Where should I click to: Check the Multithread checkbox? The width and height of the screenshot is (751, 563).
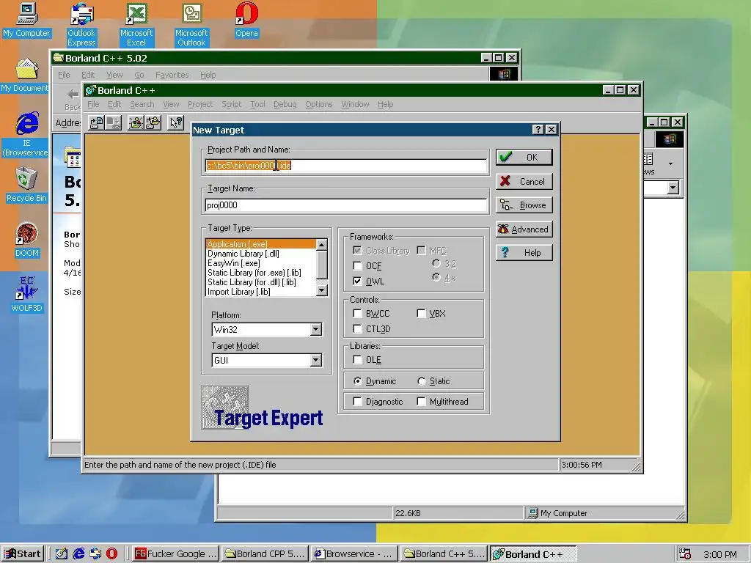click(x=421, y=401)
